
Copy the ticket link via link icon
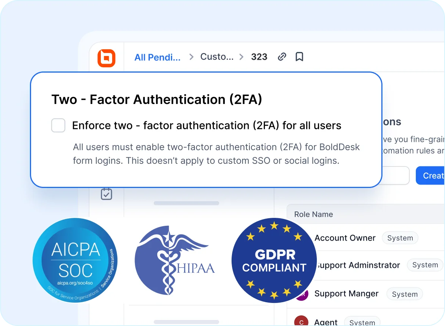pos(282,56)
